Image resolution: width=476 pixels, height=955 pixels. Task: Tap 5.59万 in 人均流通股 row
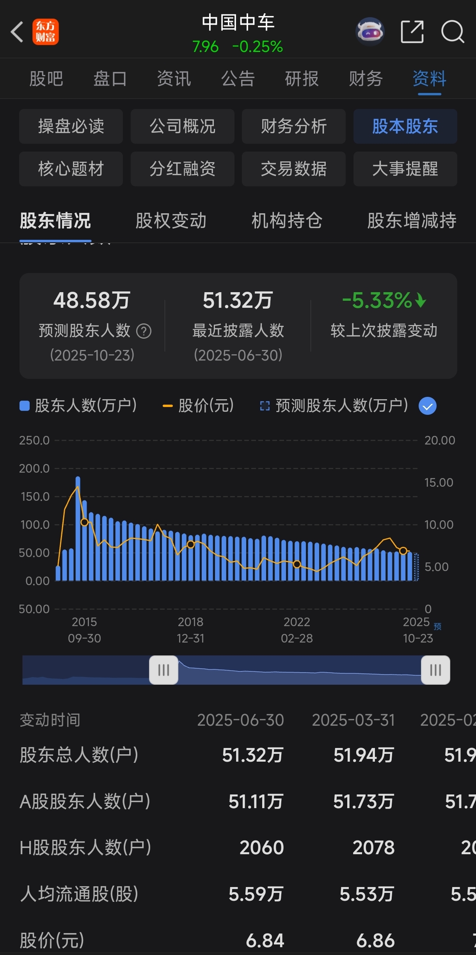(256, 894)
